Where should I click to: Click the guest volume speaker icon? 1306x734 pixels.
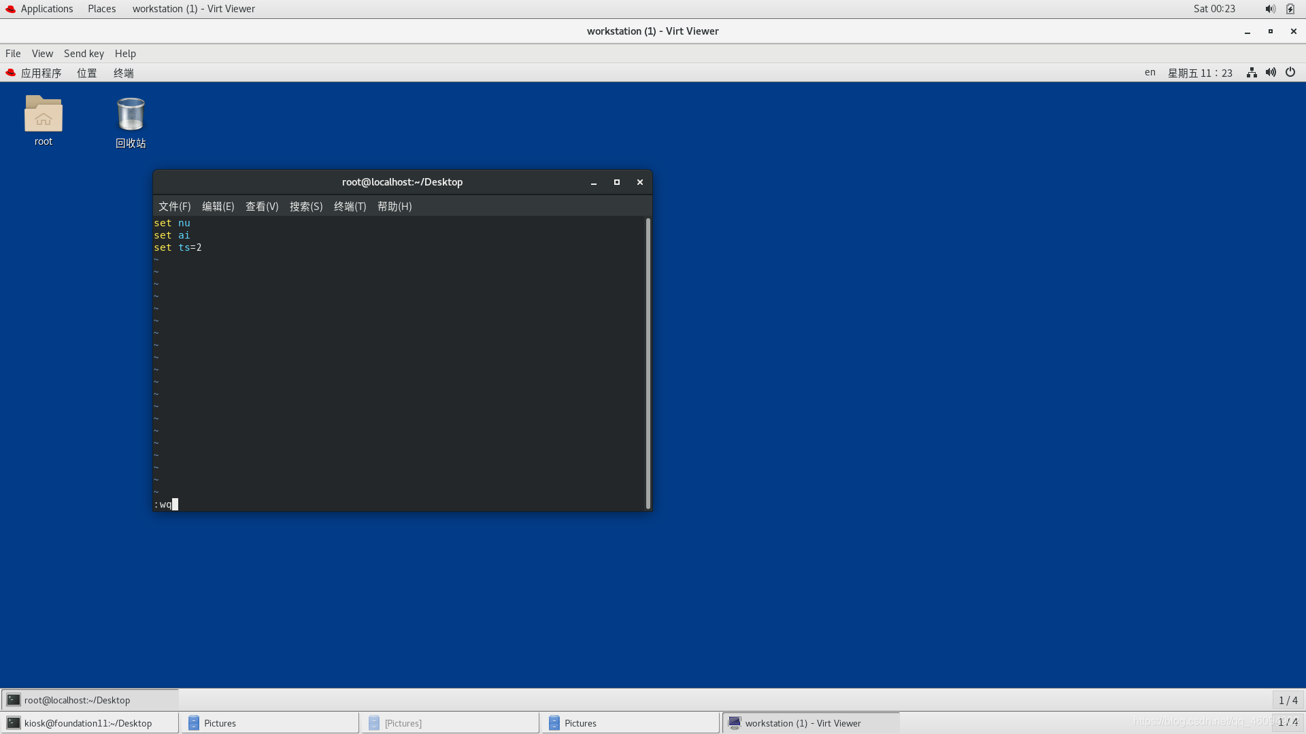1271,73
